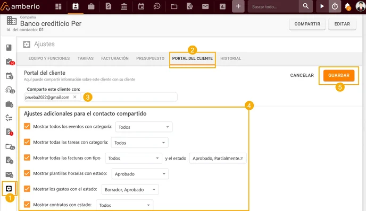
Task: Switch to the TARIFAS tab
Action: [86, 58]
